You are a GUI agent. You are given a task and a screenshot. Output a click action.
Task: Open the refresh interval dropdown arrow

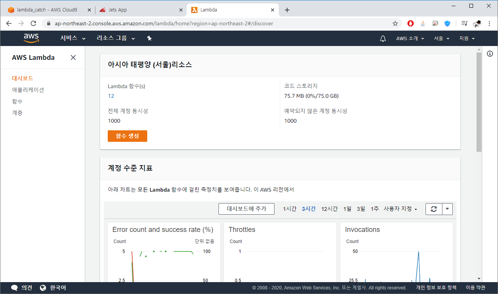447,209
